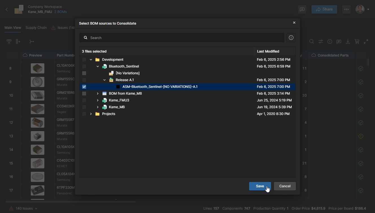
Task: Click the add comment icon near Share
Action: (x=302, y=9)
